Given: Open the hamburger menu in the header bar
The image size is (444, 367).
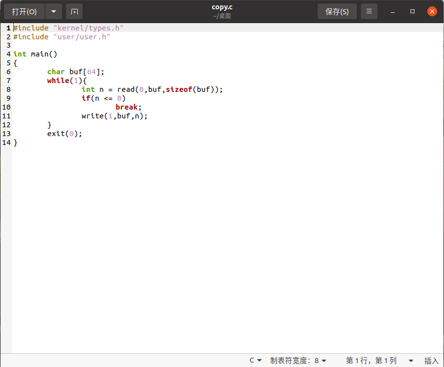Looking at the screenshot, I should tap(369, 11).
